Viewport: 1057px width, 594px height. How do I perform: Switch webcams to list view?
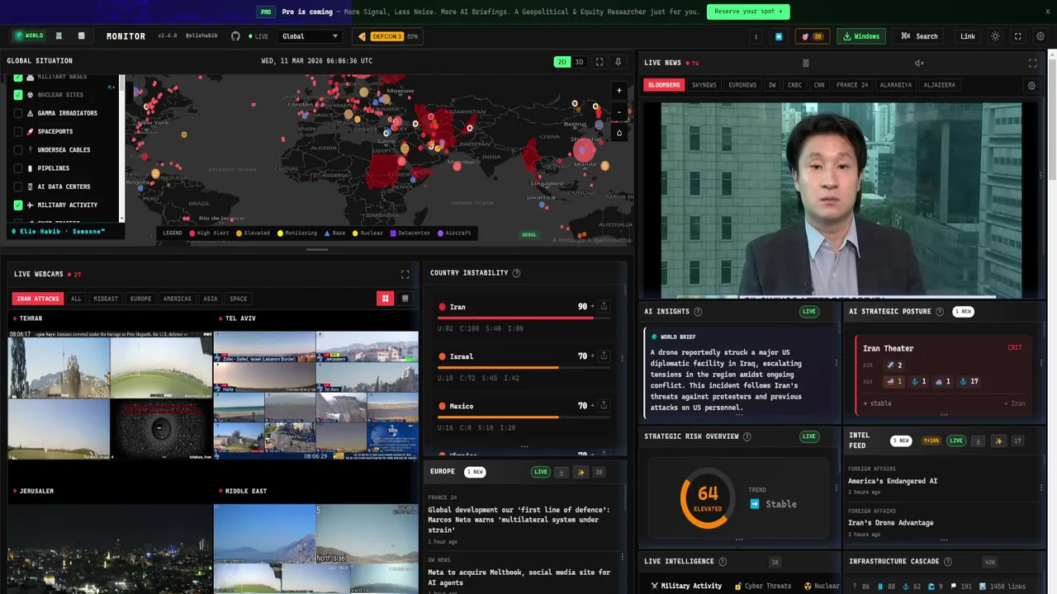pos(405,299)
